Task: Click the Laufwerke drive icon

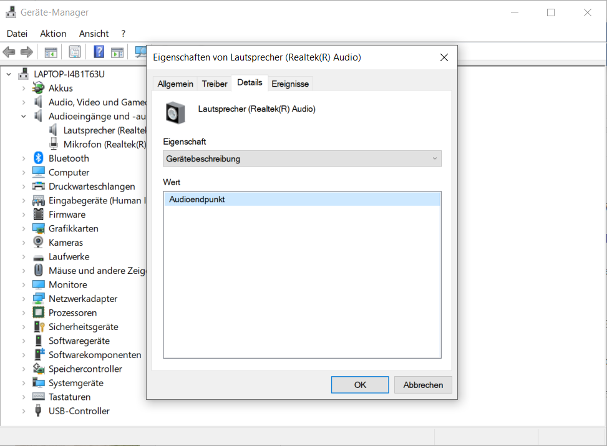Action: [x=38, y=258]
